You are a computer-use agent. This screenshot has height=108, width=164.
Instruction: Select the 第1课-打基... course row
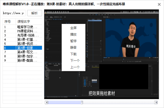[22, 39]
